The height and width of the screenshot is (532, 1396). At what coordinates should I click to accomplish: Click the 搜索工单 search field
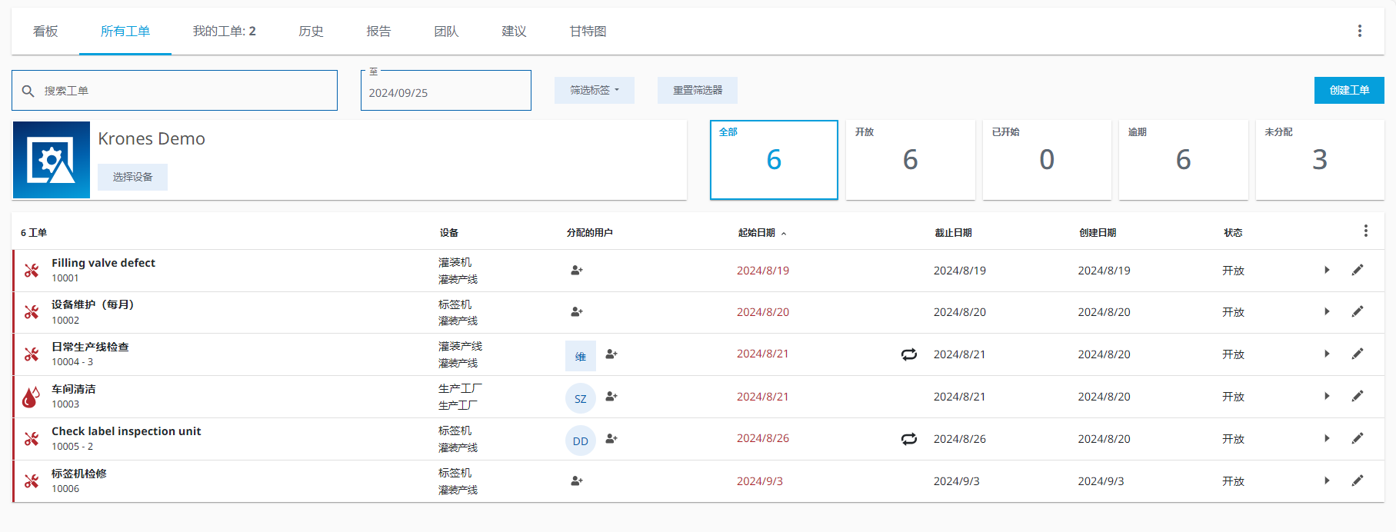tap(185, 91)
